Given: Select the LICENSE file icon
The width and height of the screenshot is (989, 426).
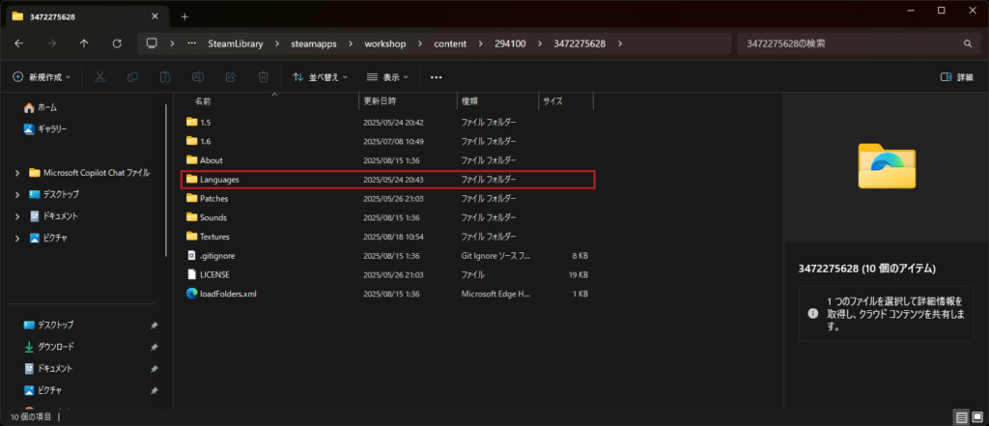Looking at the screenshot, I should [x=192, y=274].
